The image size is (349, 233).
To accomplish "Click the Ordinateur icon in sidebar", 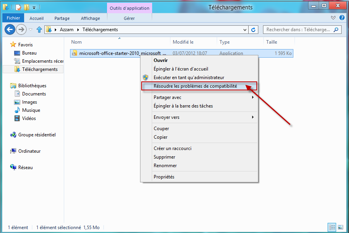I will [13, 151].
